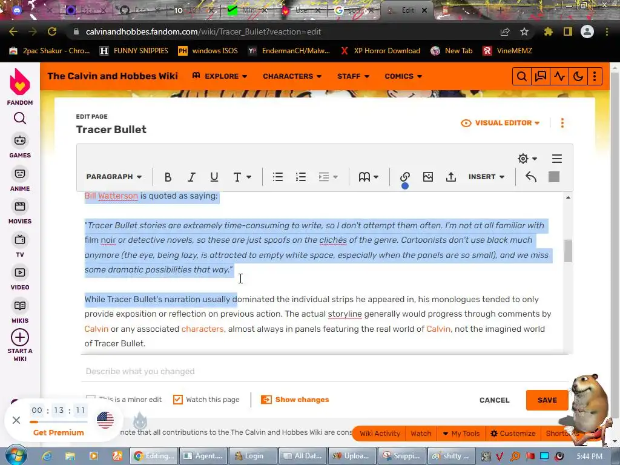
Task: Go to The Calvin and Hobbes Wiki home
Action: pyautogui.click(x=113, y=76)
